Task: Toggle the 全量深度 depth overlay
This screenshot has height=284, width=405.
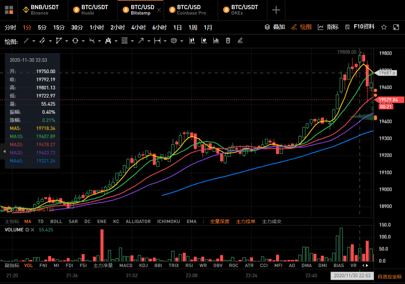Action: tap(219, 221)
